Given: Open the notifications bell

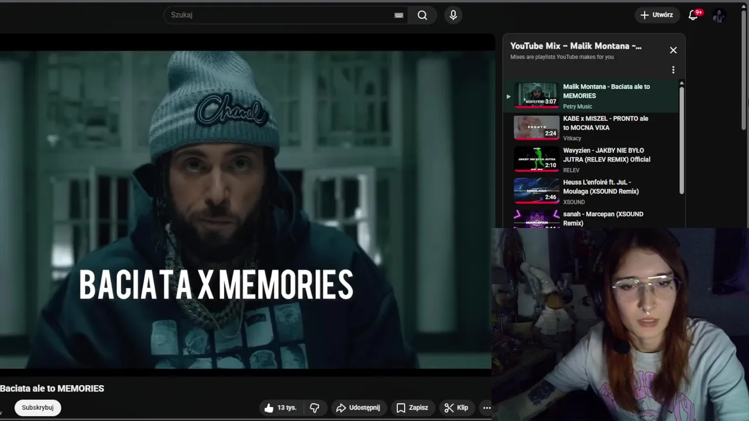Looking at the screenshot, I should 693,15.
